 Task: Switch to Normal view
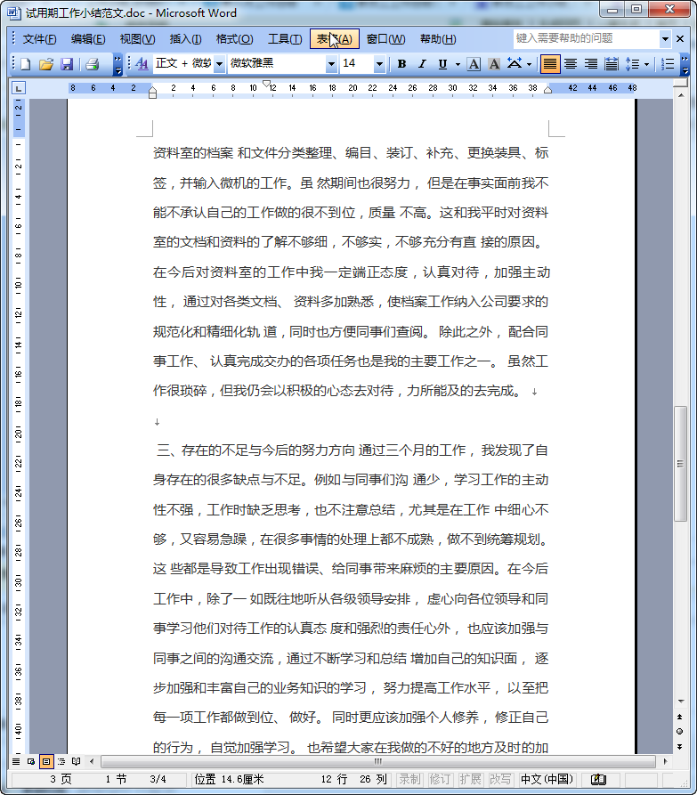(x=16, y=761)
